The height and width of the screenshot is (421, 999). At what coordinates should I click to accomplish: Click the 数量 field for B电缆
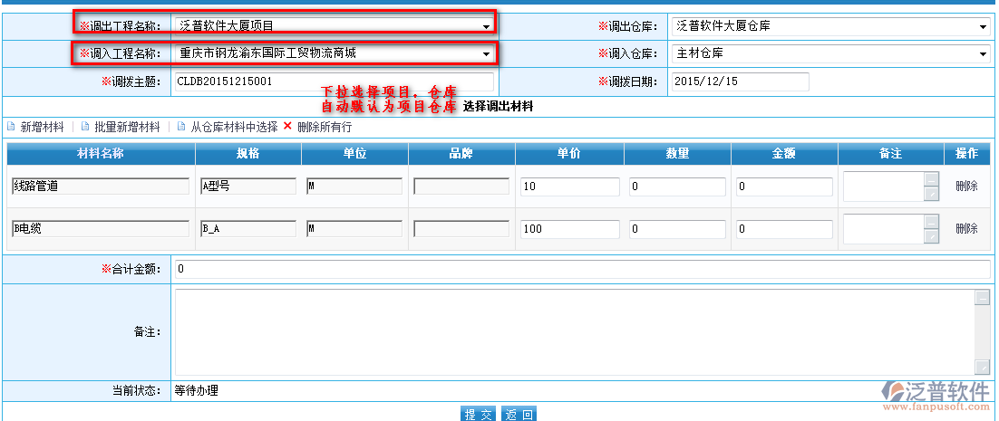pos(677,229)
